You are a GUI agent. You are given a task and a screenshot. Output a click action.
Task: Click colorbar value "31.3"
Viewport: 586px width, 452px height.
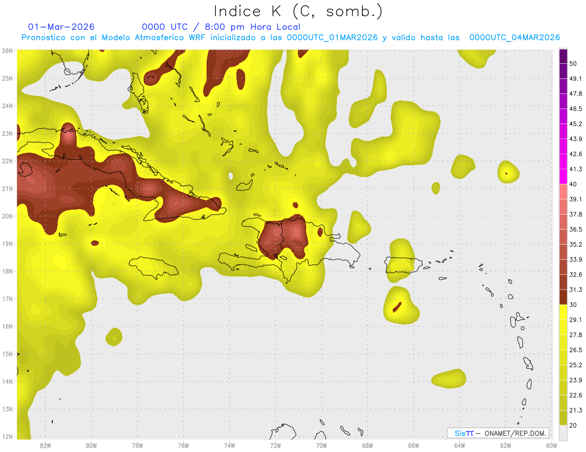click(576, 290)
